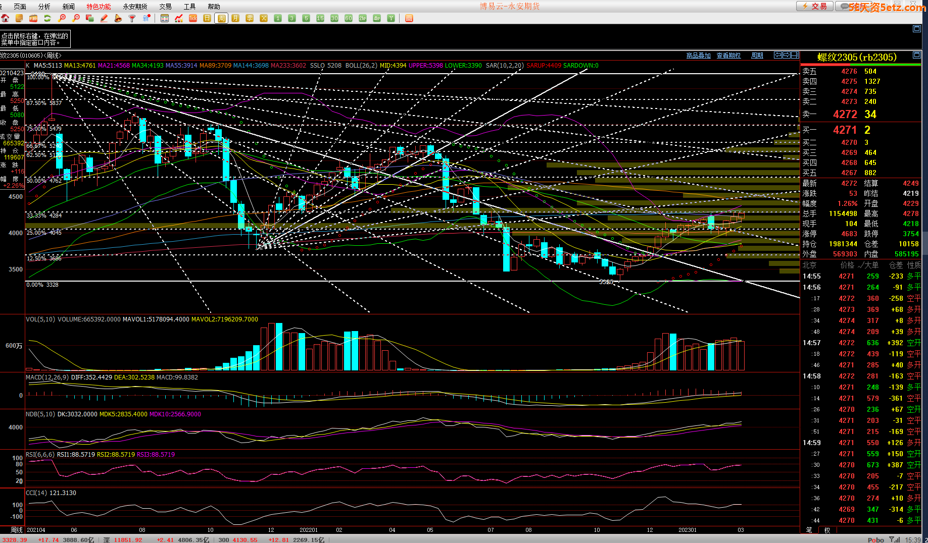This screenshot has width=928, height=543.
Task: Click the 交易 trade button at top right
Action: pos(815,6)
